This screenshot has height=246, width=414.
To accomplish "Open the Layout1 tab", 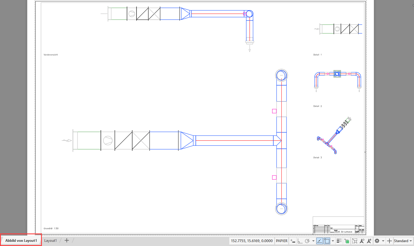I will [50, 241].
